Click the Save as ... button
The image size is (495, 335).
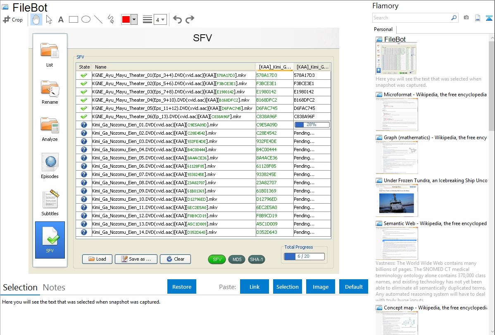136,259
